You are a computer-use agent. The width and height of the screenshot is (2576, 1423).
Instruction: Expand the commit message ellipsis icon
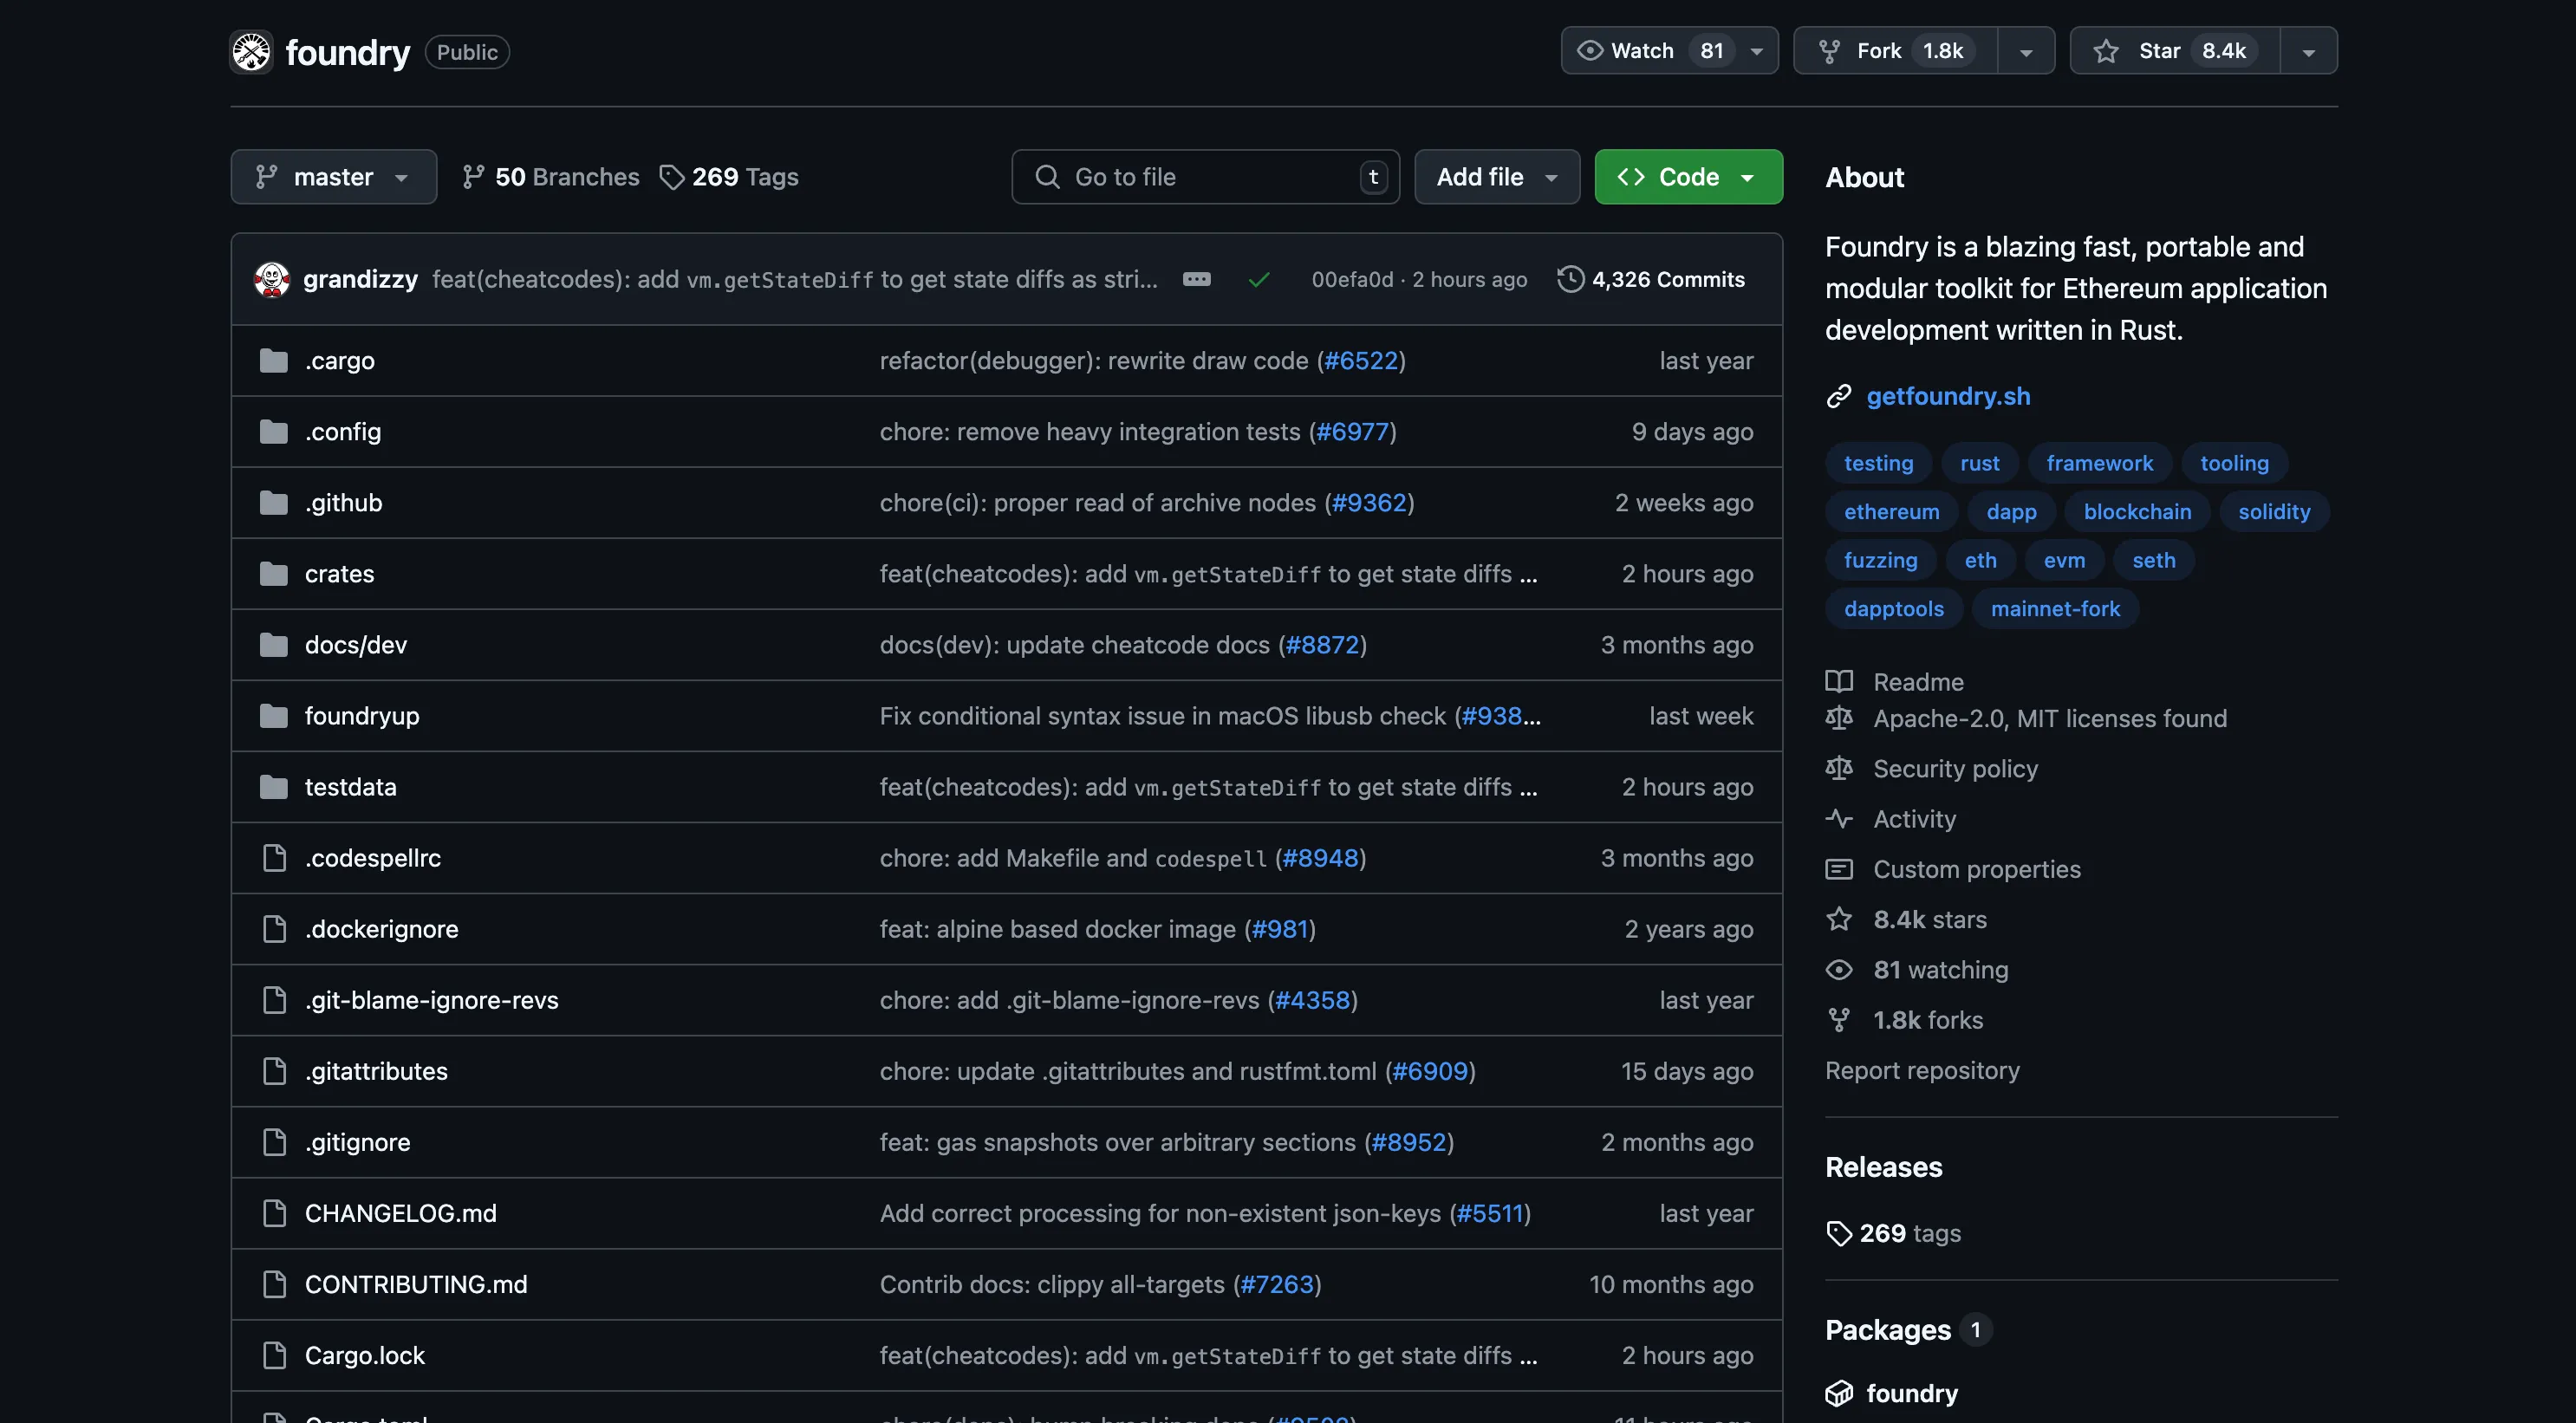click(x=1196, y=280)
